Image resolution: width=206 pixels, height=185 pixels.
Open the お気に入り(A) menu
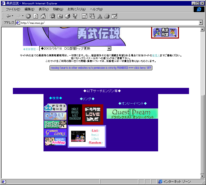(x=76, y=9)
